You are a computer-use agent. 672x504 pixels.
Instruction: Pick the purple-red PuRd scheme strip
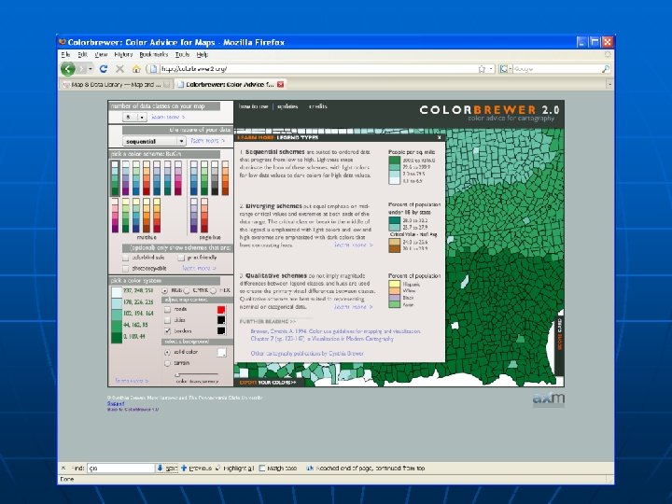[178, 178]
